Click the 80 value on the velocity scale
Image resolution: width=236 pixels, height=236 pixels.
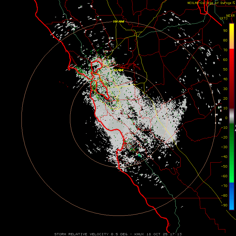coord(225,40)
